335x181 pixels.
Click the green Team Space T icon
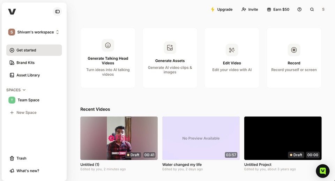pyautogui.click(x=12, y=100)
